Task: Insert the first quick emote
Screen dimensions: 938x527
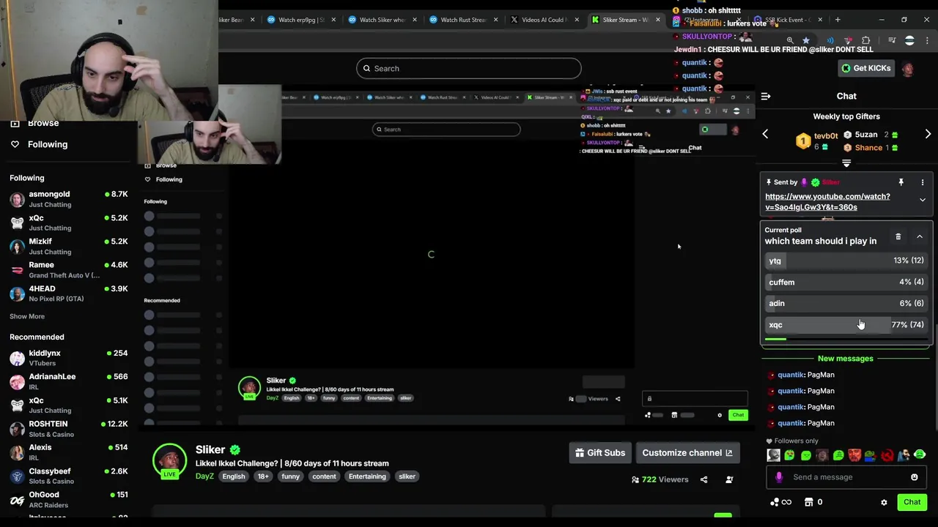Action: 773,455
